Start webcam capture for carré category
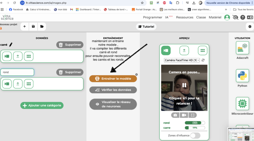Screen dimensions: 254x141 click(7, 56)
